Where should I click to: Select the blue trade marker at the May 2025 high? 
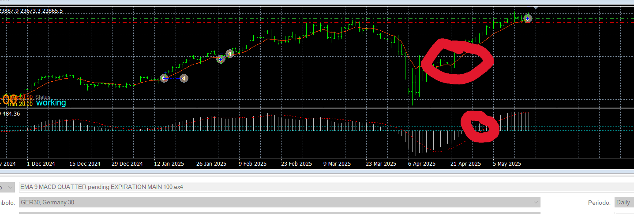click(x=527, y=18)
